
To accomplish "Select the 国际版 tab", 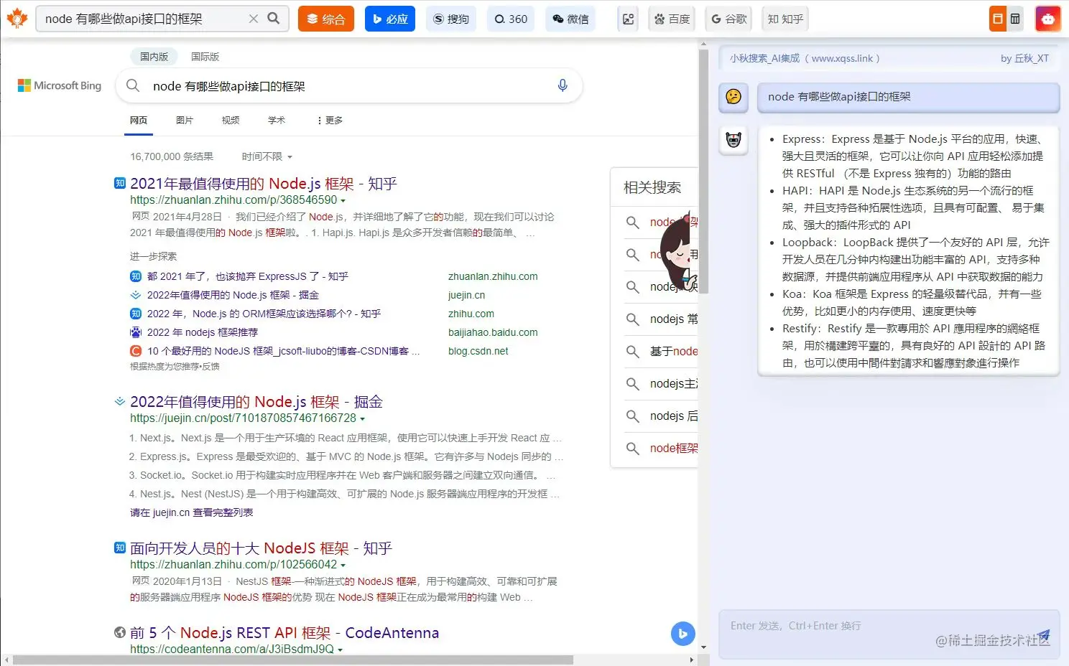I will pyautogui.click(x=205, y=56).
